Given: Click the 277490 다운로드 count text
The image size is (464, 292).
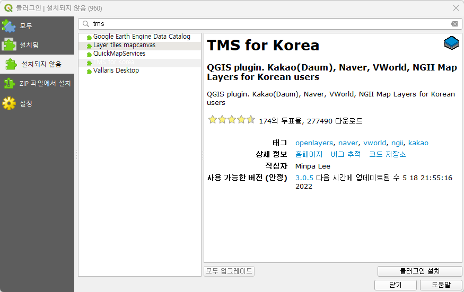Looking at the screenshot, I should point(335,121).
